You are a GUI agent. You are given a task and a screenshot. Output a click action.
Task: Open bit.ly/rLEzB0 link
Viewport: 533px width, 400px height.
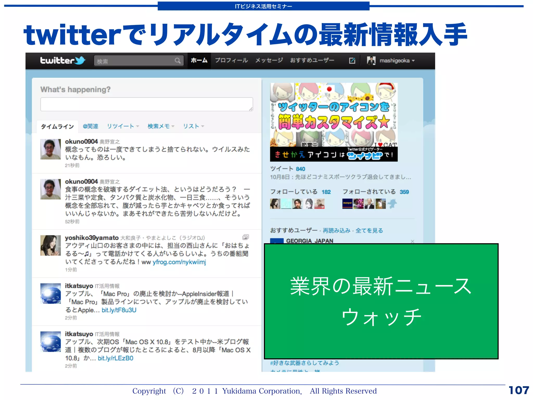click(116, 358)
